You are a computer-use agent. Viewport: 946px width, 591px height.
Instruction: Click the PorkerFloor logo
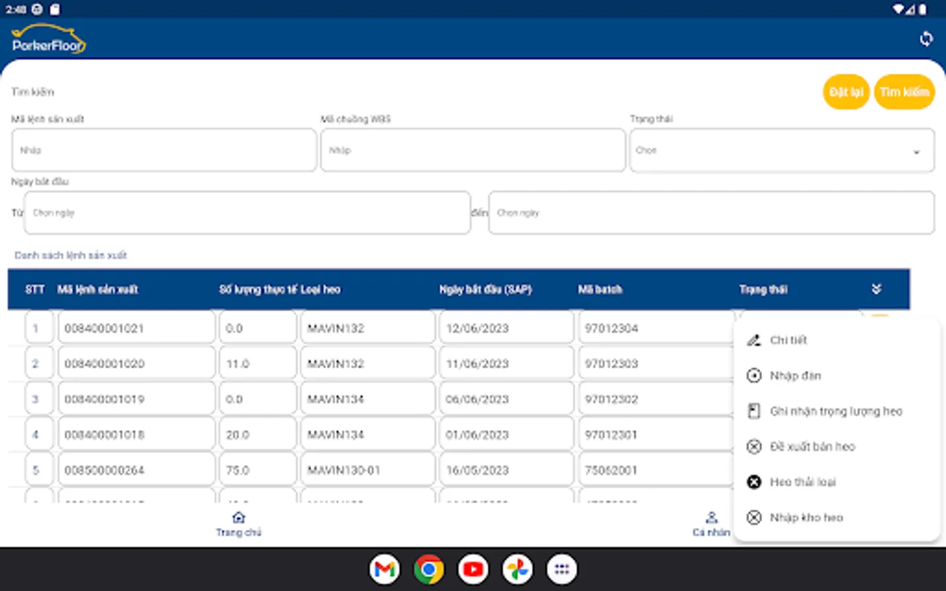(49, 39)
